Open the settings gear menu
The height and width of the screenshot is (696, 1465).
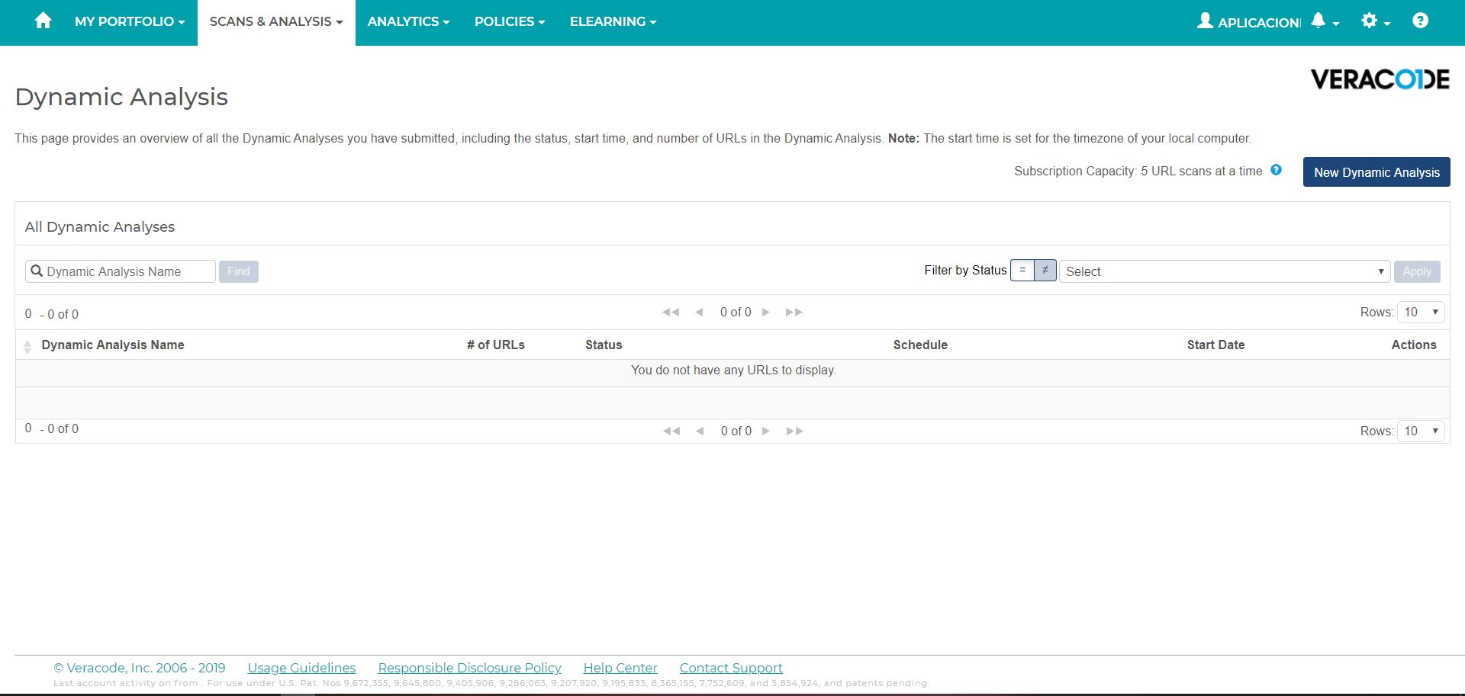pos(1376,21)
